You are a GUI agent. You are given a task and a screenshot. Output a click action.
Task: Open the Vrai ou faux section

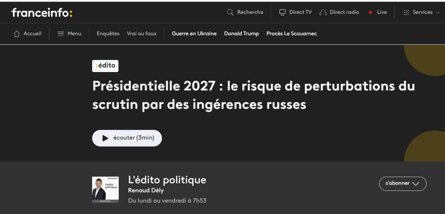[x=141, y=34]
